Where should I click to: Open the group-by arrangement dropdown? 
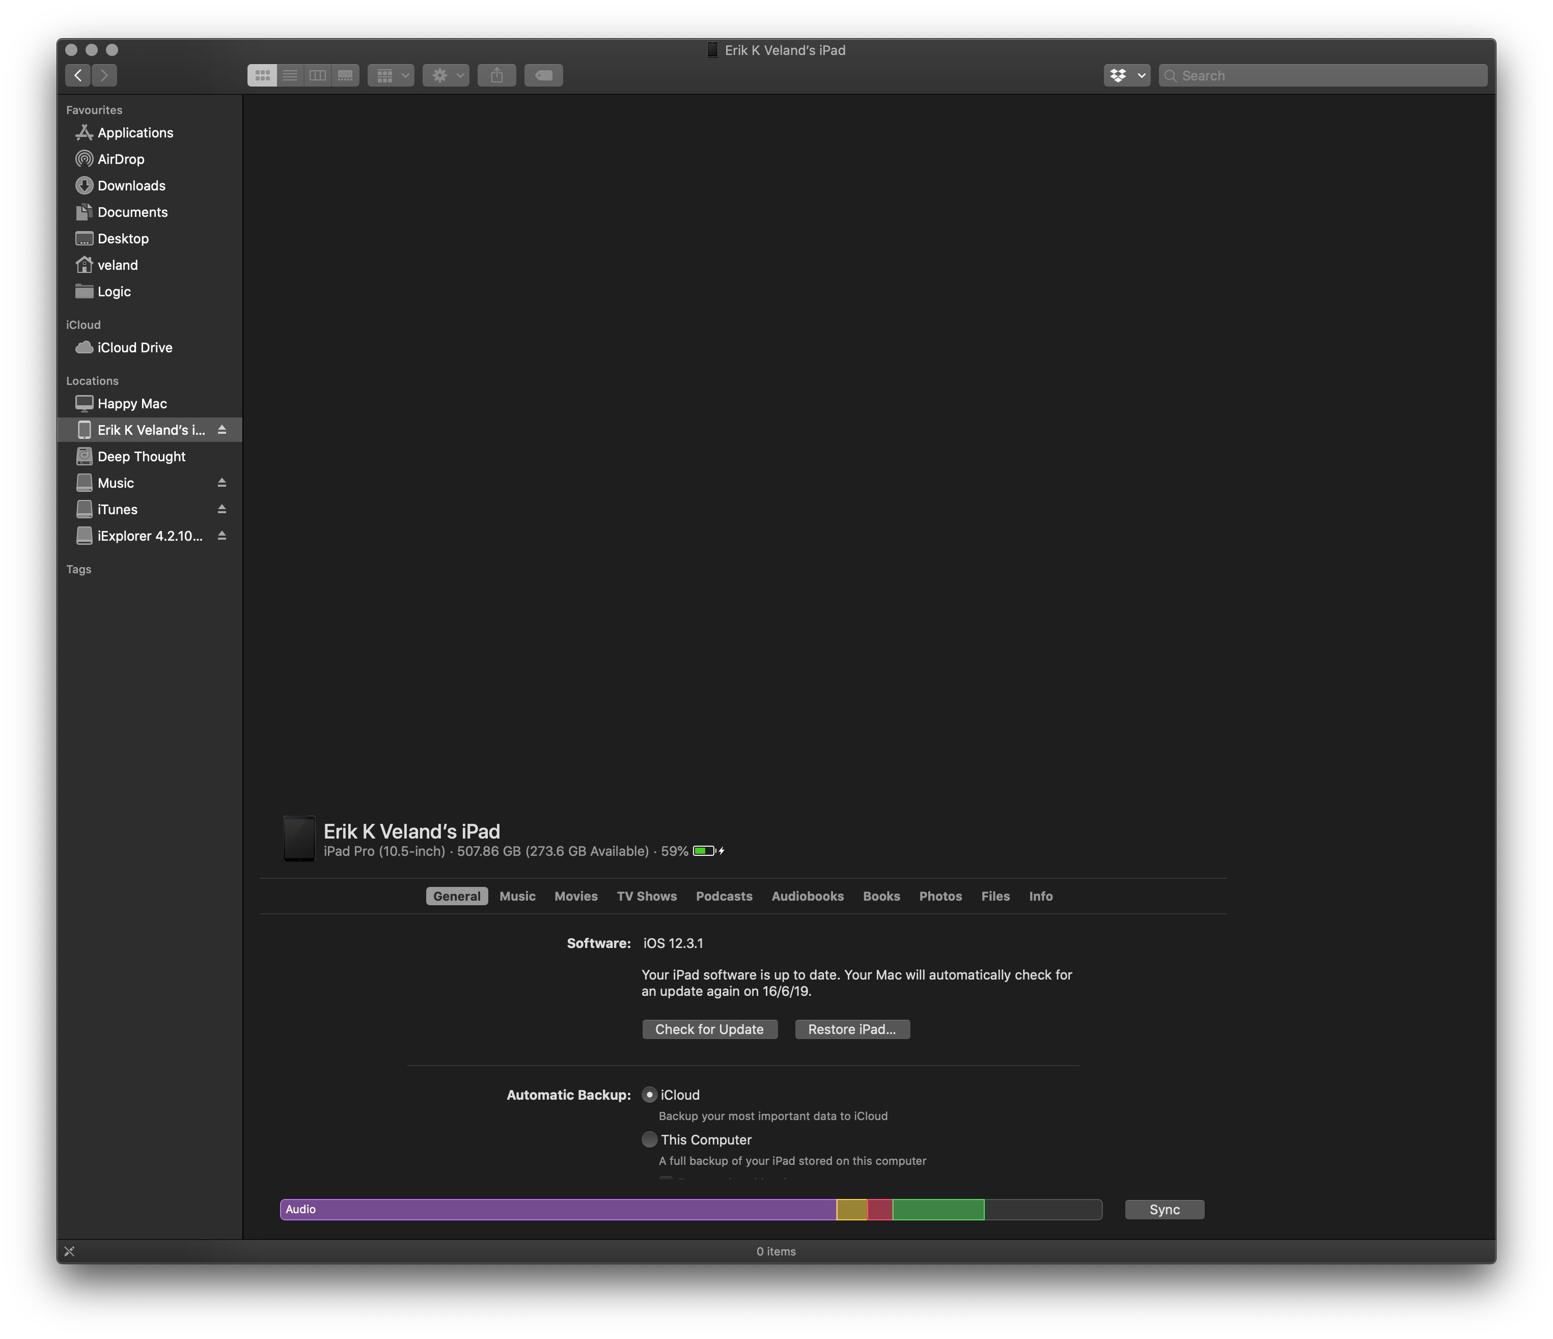click(391, 75)
